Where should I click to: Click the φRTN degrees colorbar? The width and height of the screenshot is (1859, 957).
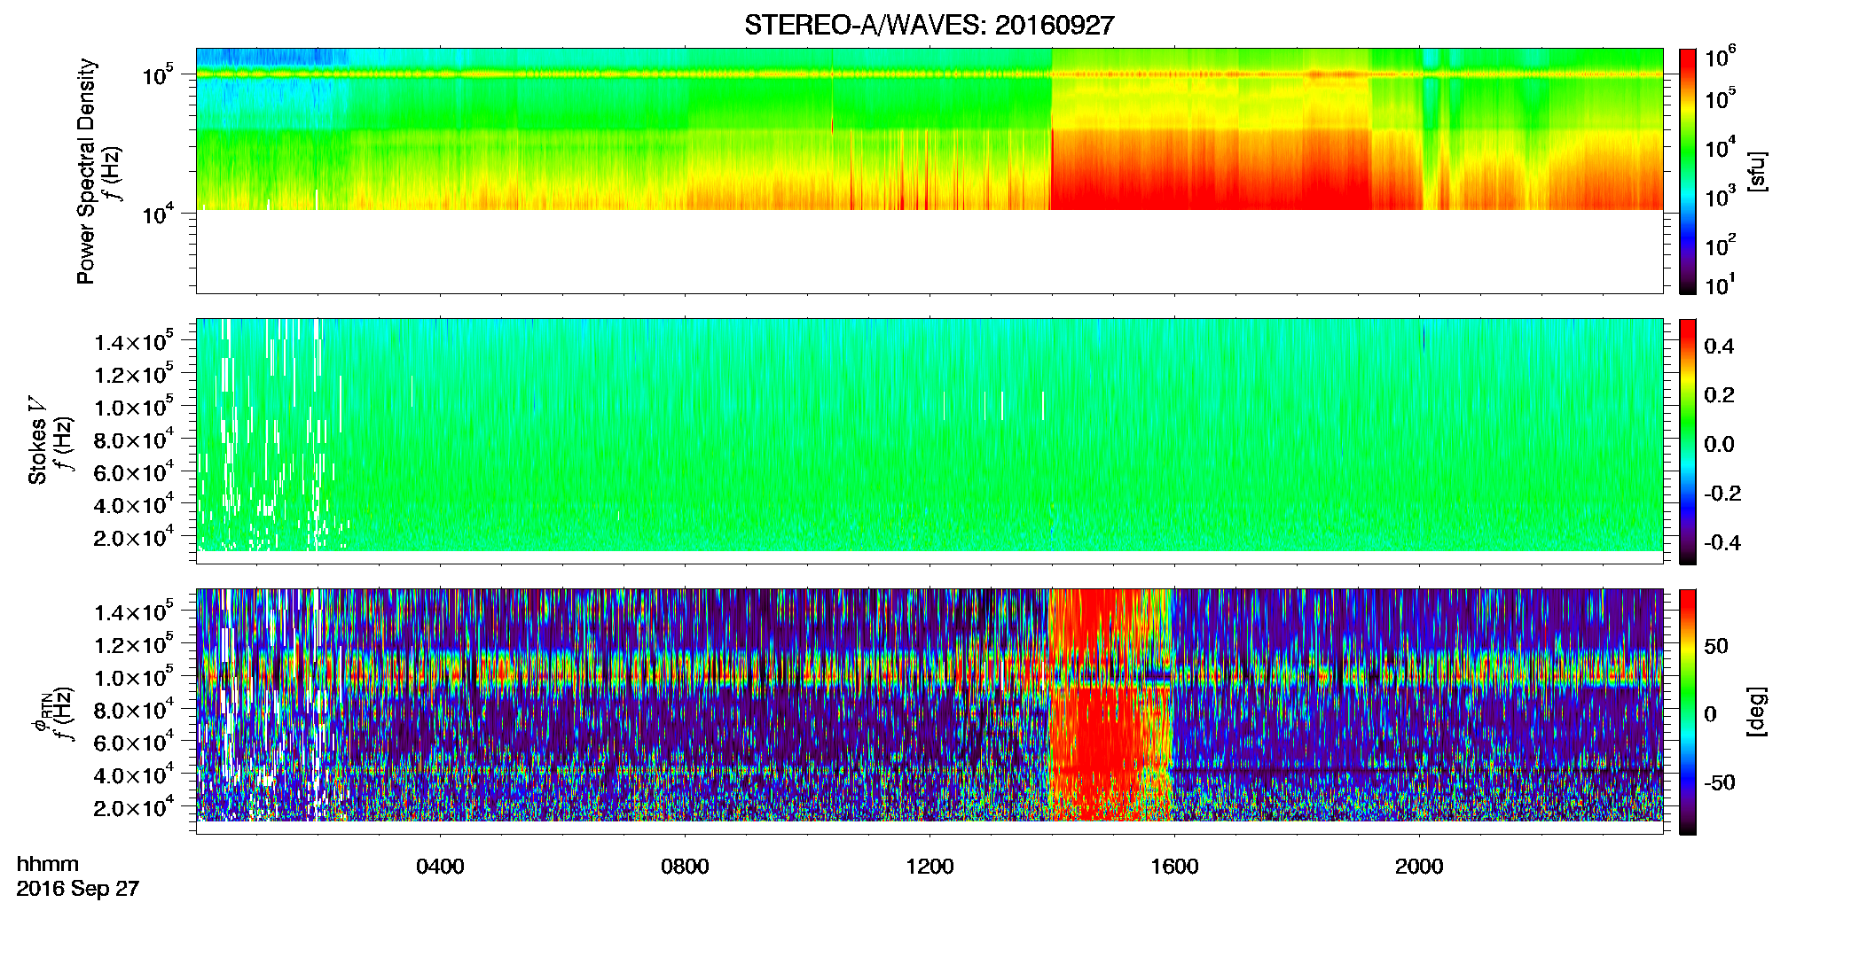[x=1687, y=712]
